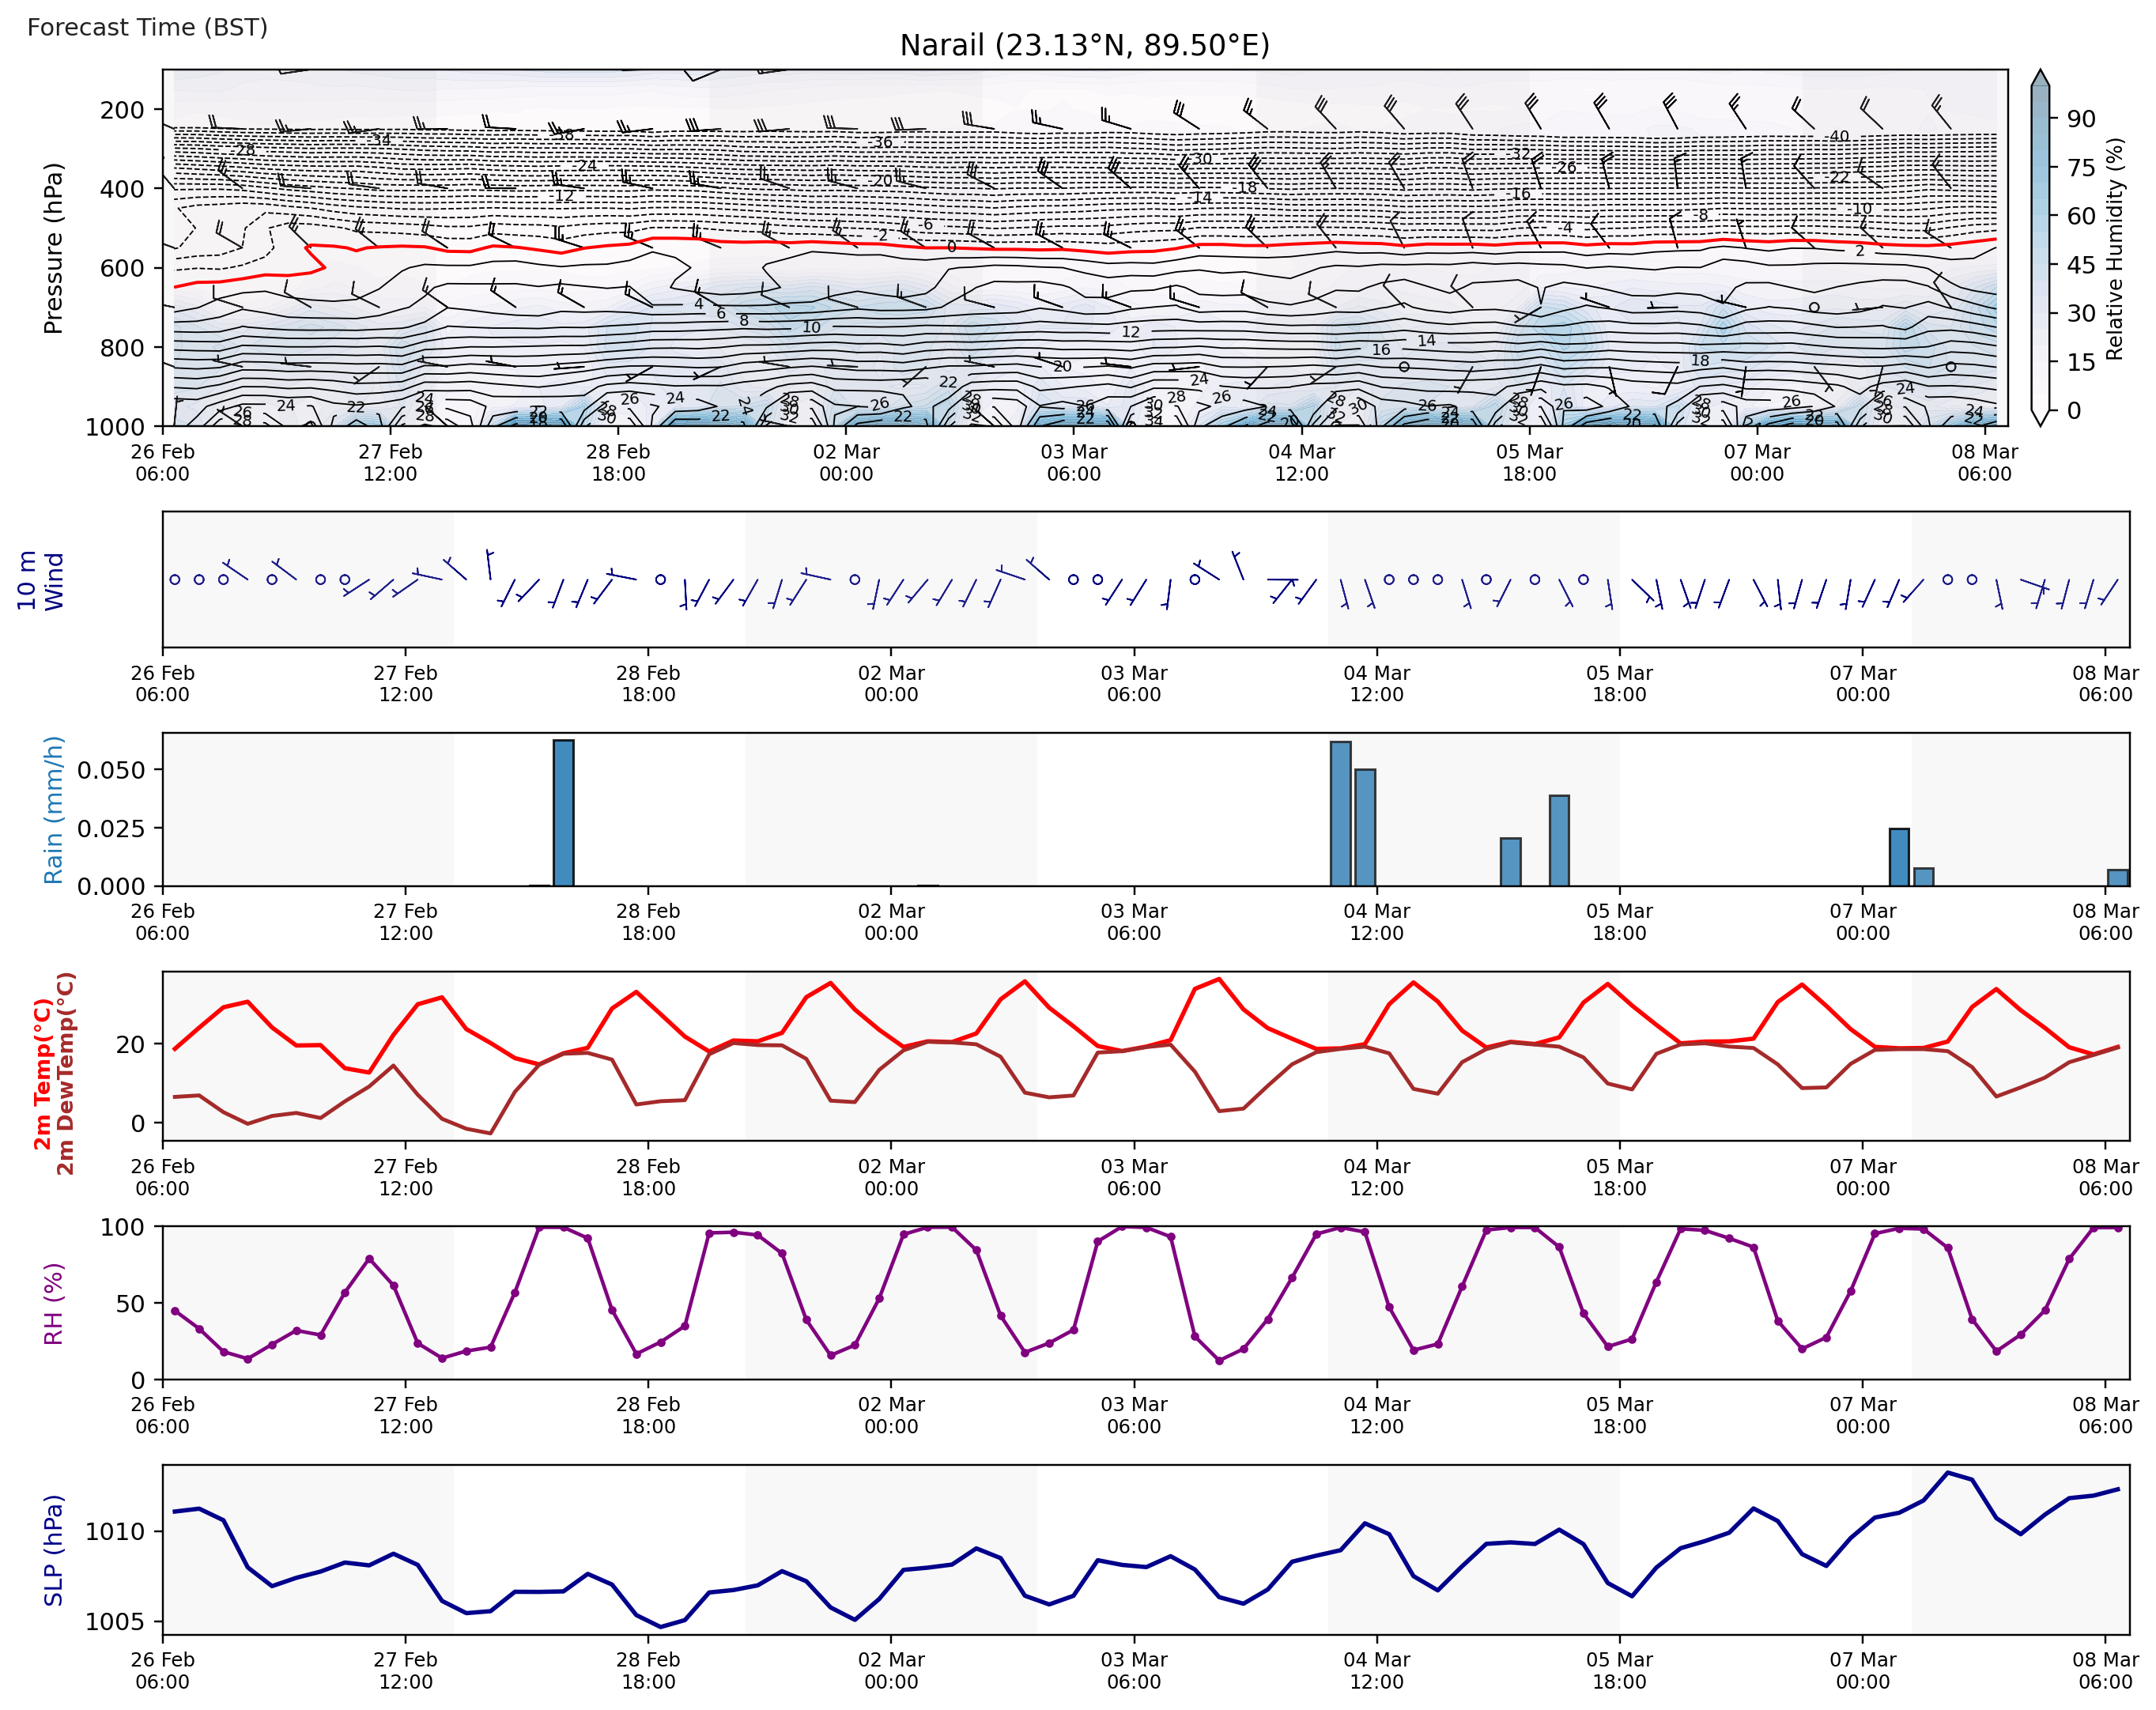This screenshot has height=1710, width=2156.
Task: Click the 2m DewTemp(°C) axis label
Action: (66, 1073)
